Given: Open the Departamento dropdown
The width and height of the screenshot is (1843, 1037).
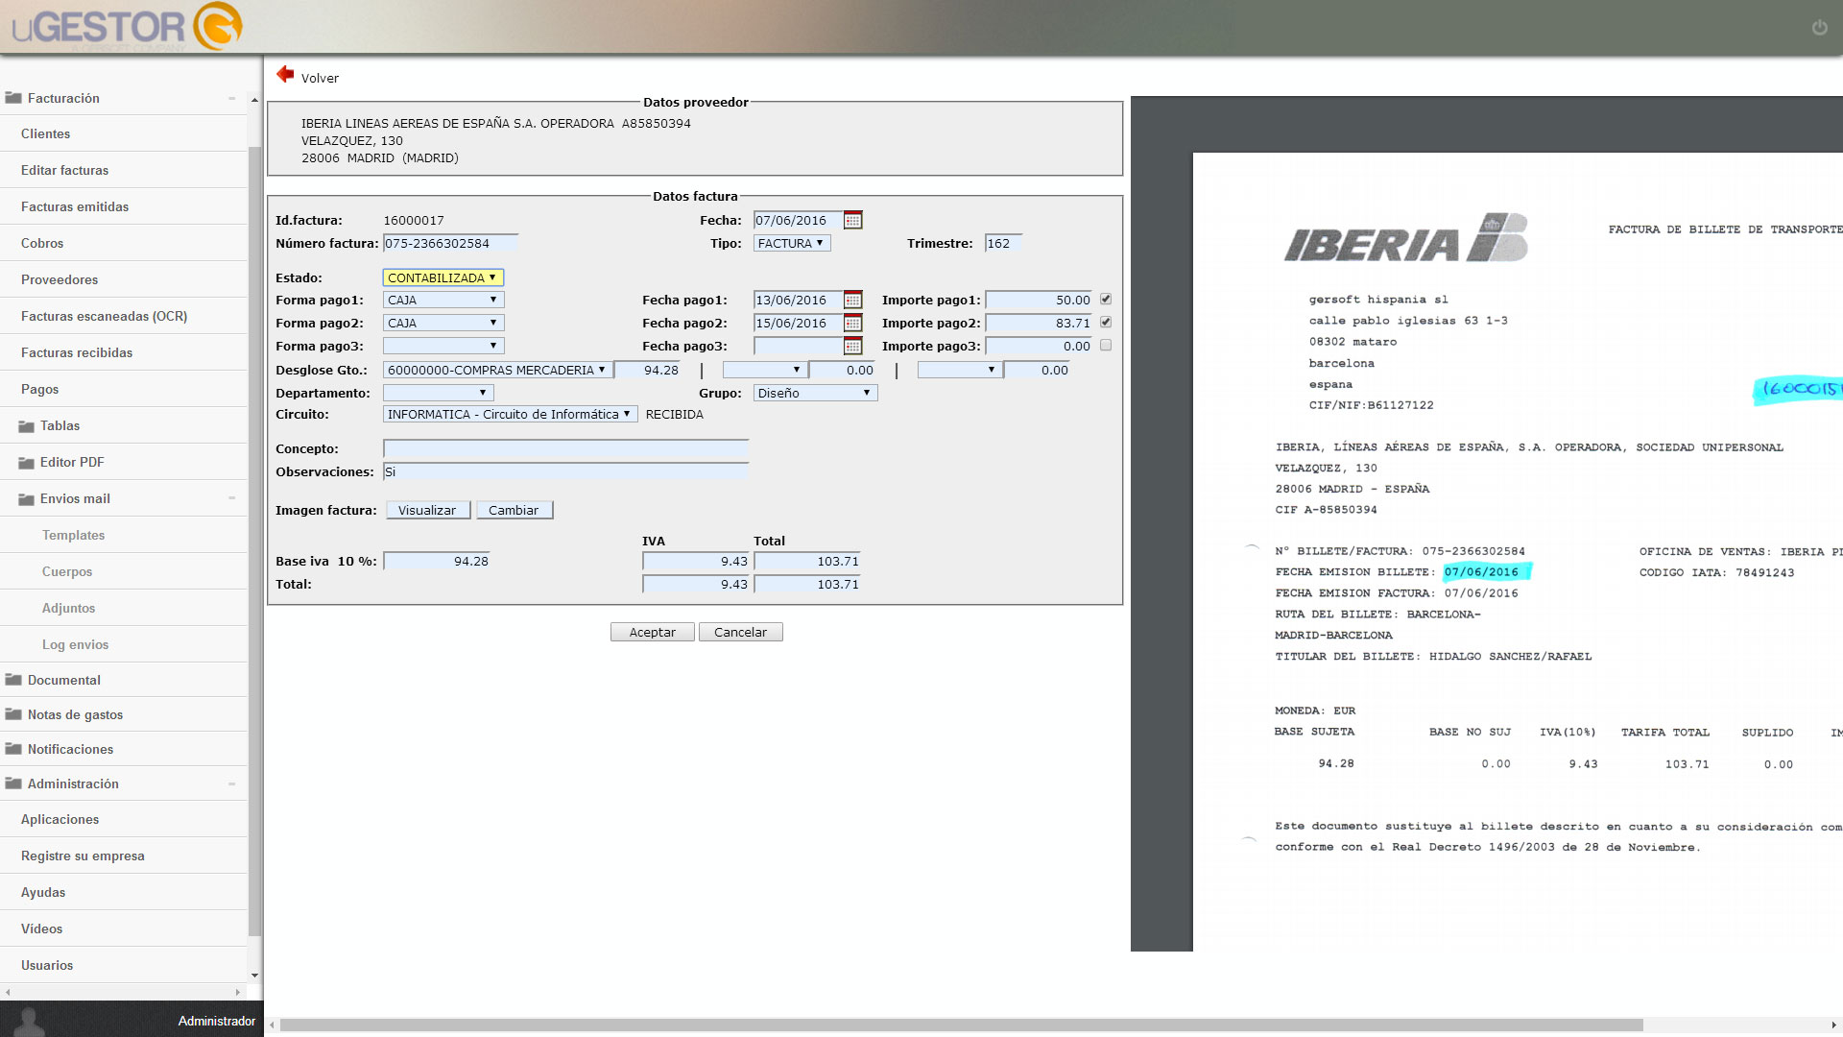Looking at the screenshot, I should point(438,393).
